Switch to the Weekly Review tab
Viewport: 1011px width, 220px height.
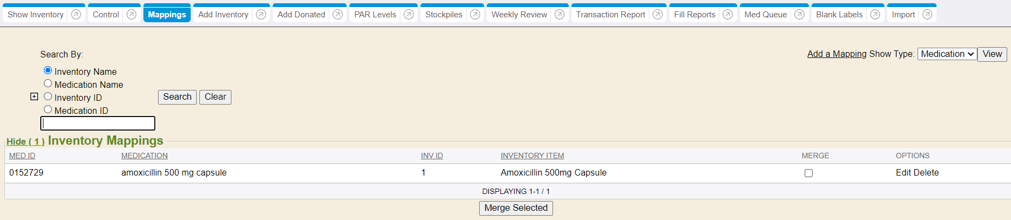pos(519,15)
